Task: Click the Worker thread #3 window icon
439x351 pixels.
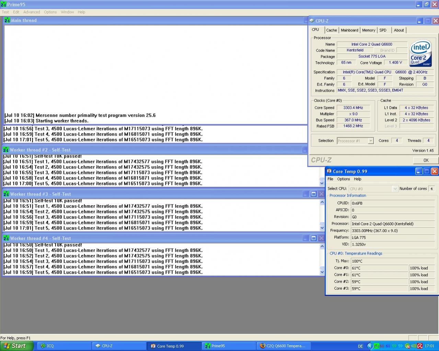Action: point(6,194)
